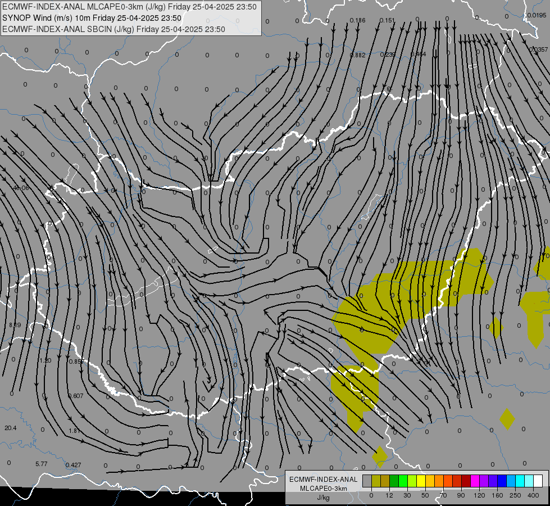
Task: Click the grid value '1.20' on the map
Action: [46, 360]
